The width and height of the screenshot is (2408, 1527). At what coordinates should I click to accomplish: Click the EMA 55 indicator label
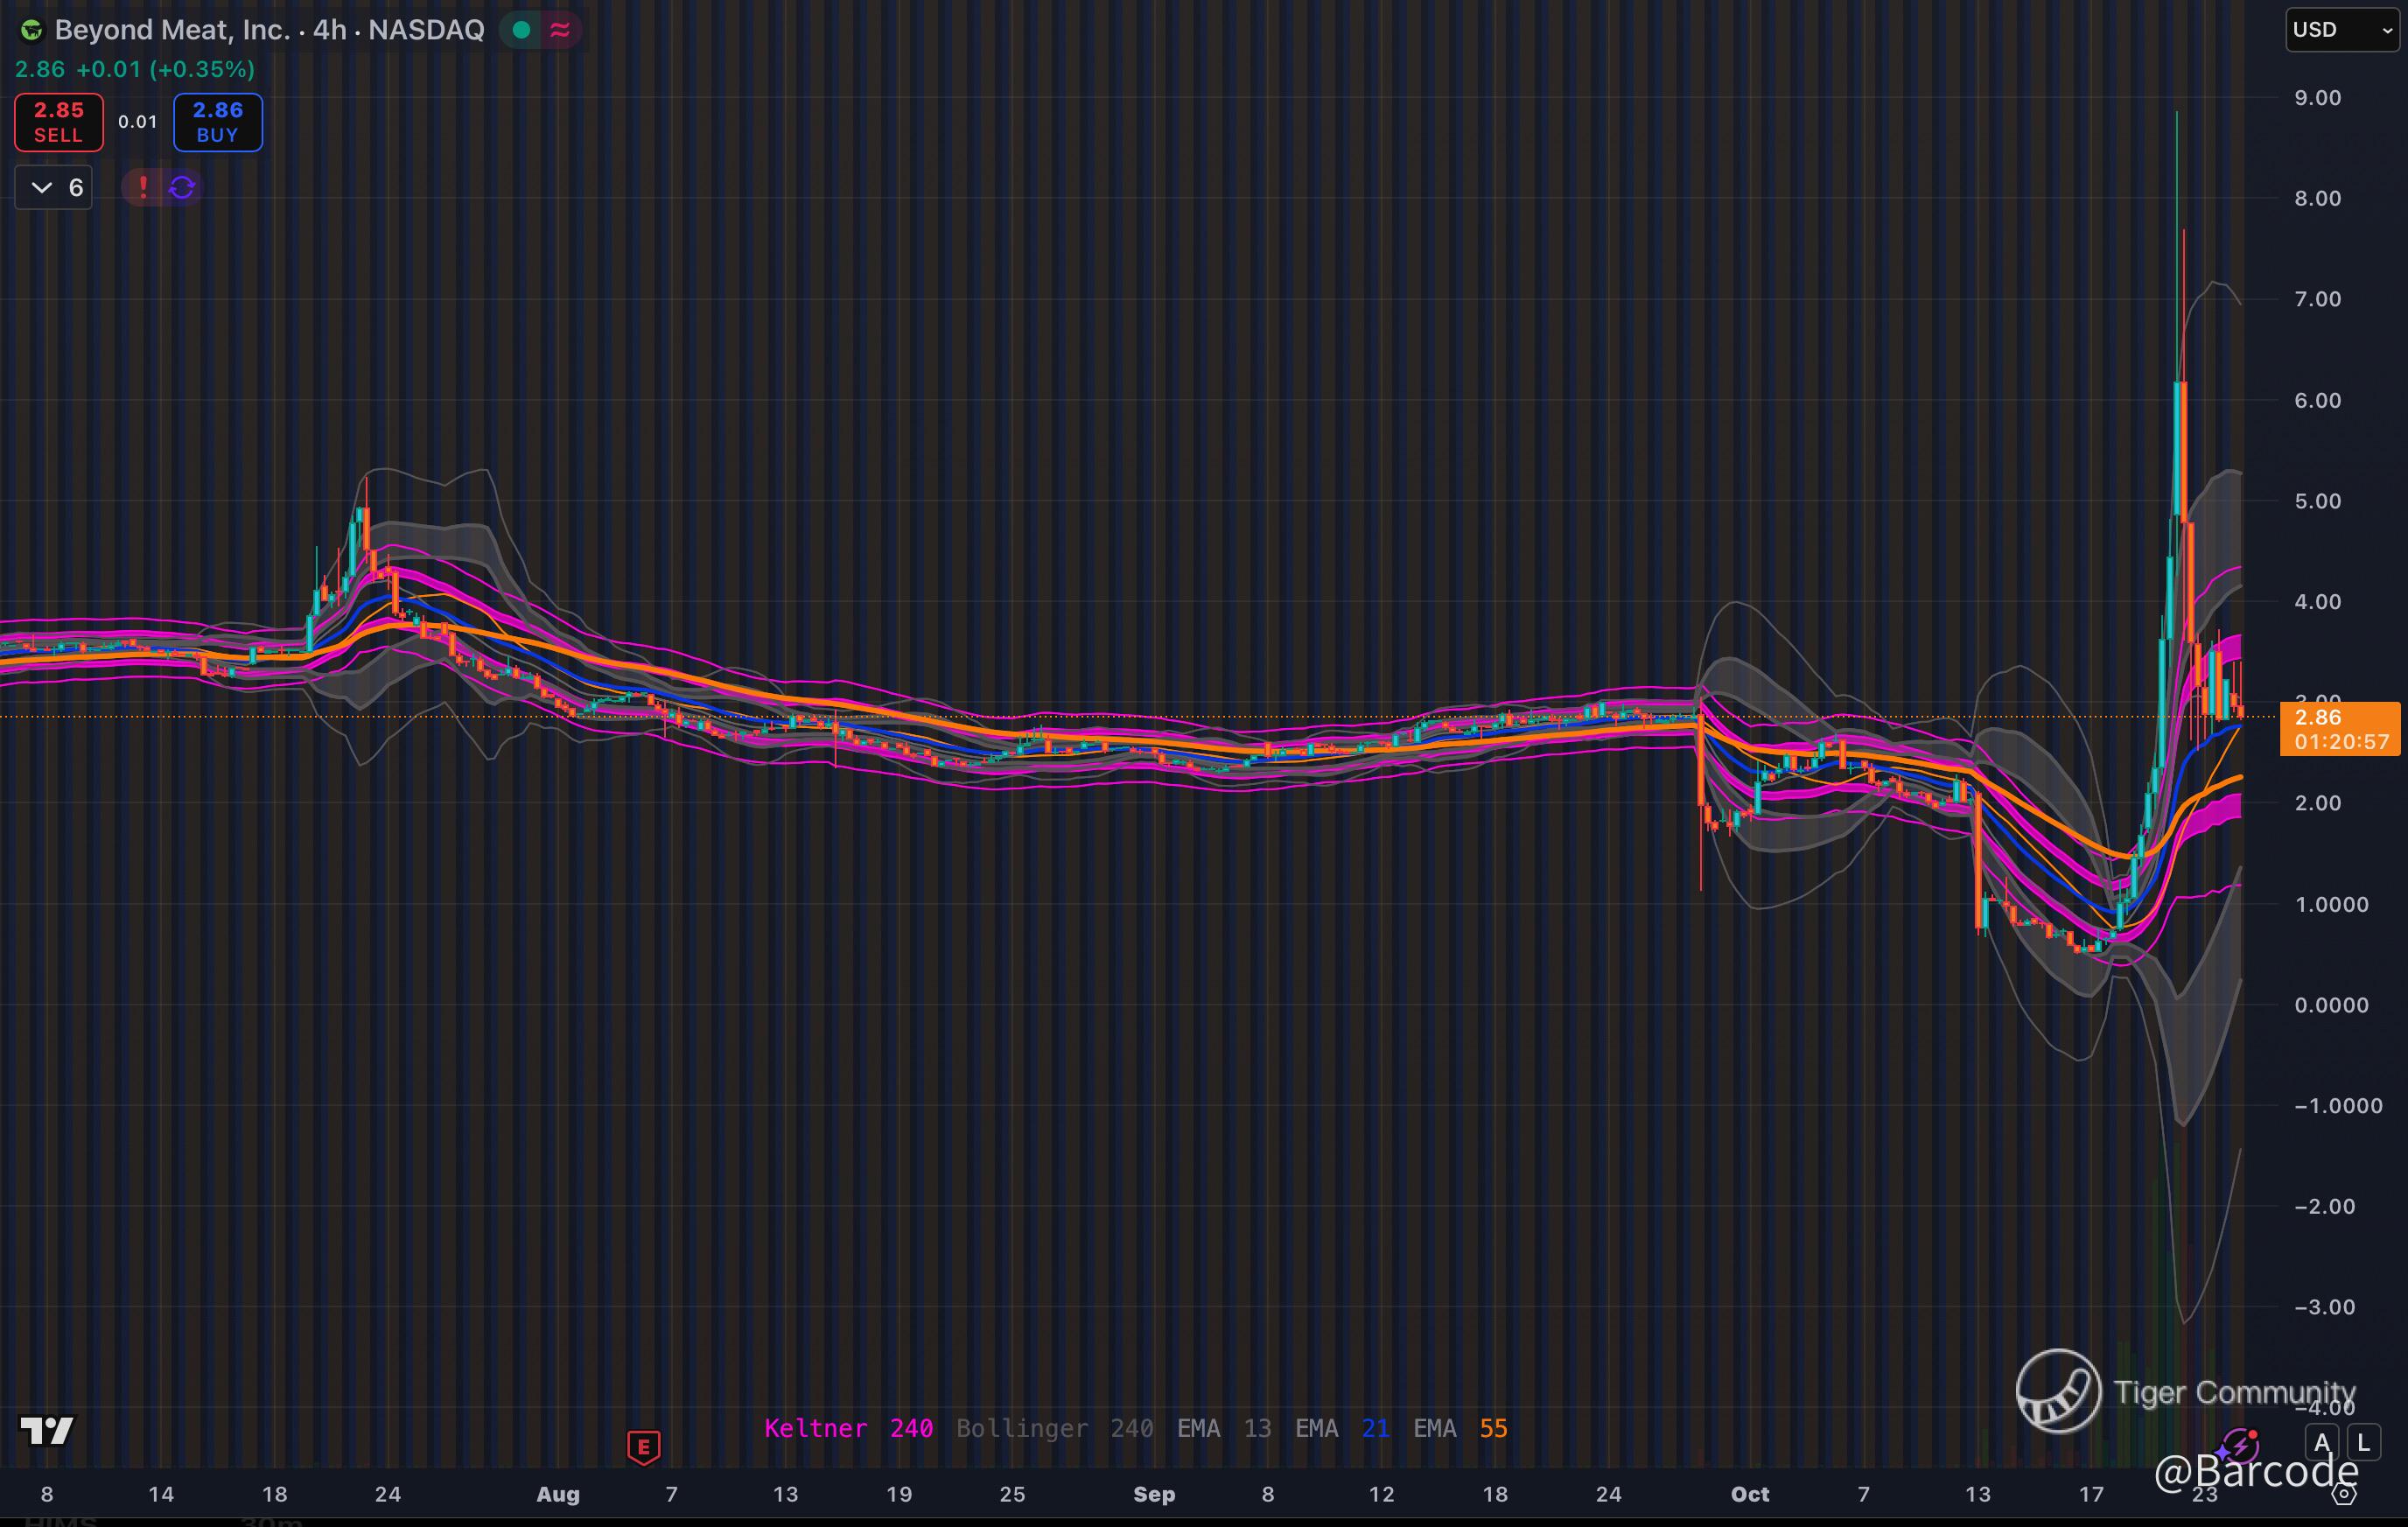point(1460,1428)
